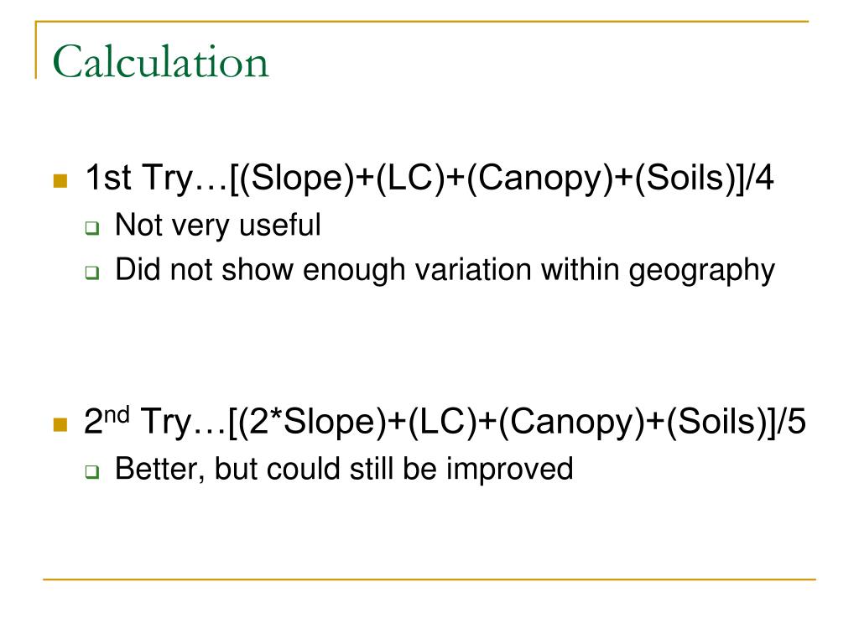859x644 pixels.
Task: Click the line Did not show enough variation
Action: point(445,270)
